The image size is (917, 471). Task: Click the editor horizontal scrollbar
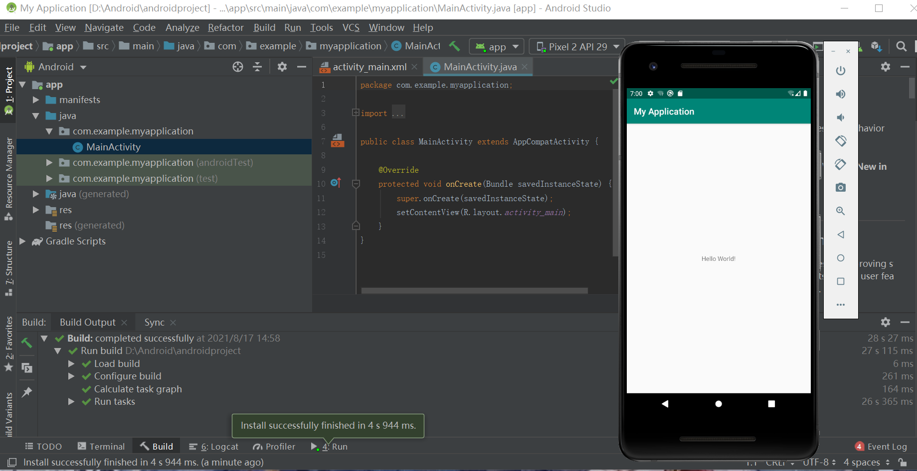click(x=474, y=291)
